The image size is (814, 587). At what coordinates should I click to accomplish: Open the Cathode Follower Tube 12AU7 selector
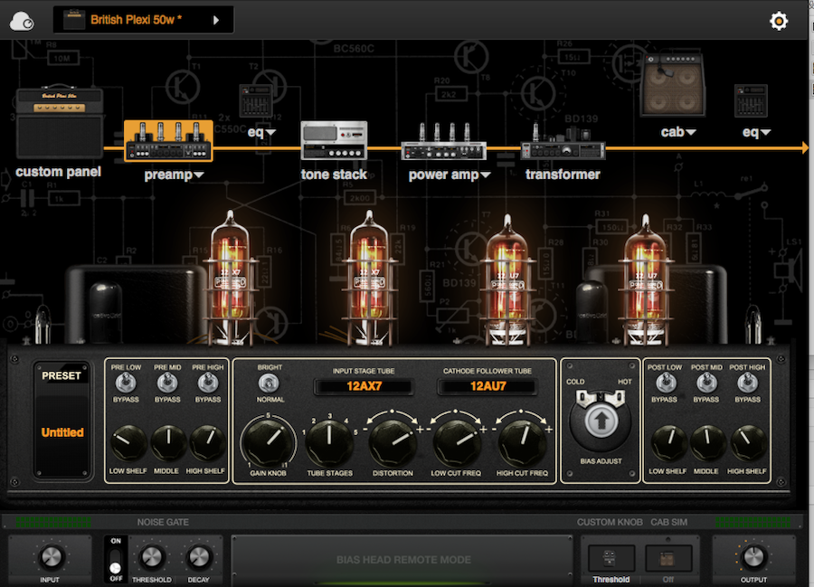point(487,386)
